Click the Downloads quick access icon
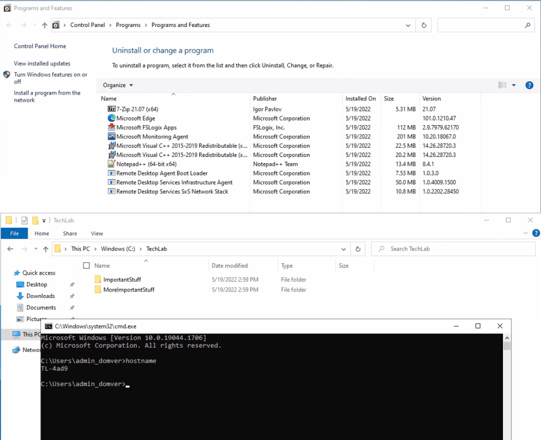 [x=21, y=296]
